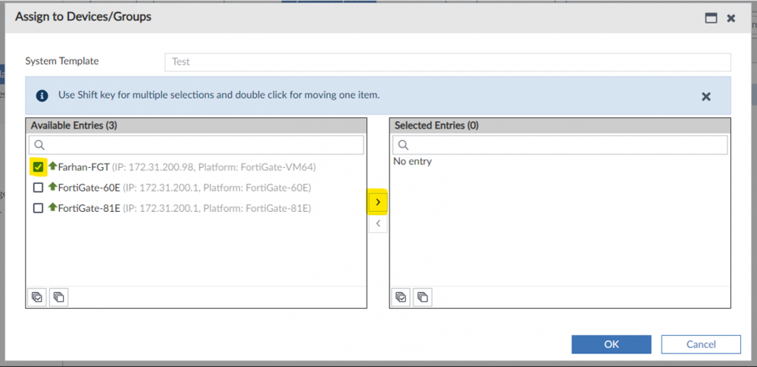This screenshot has height=367, width=757.
Task: Click the left arrow to remove entries
Action: pyautogui.click(x=377, y=224)
